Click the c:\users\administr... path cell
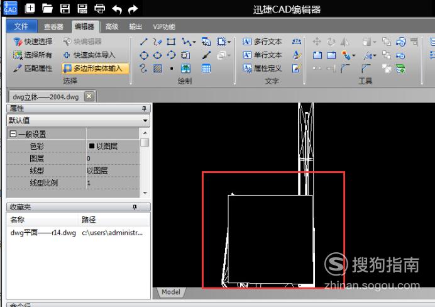Screen dimensions: 435x307 click(112, 233)
